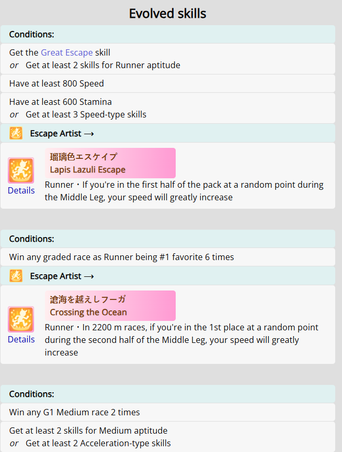Click the first Conditions header bar
Viewport: 342px width, 452px height.
[168, 34]
